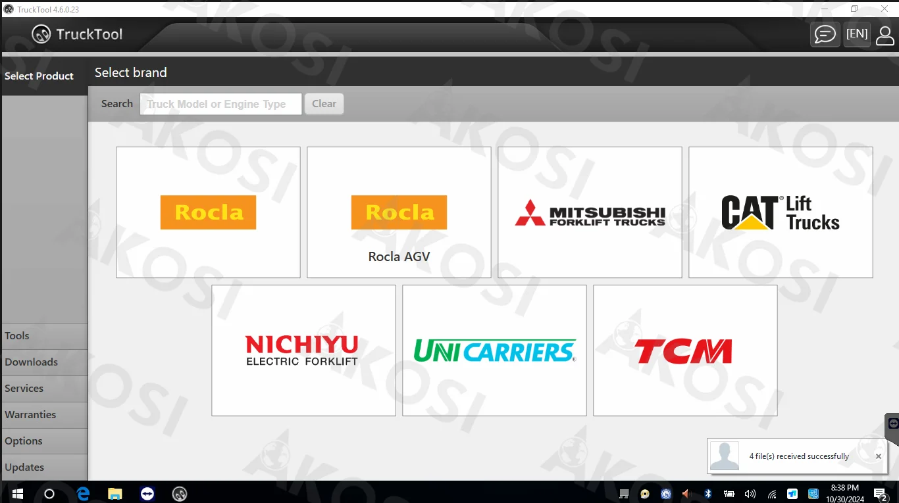Choose the Rocla AGV brand card
The width and height of the screenshot is (899, 503).
399,212
